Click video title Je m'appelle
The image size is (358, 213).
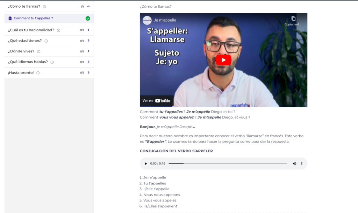point(165,20)
